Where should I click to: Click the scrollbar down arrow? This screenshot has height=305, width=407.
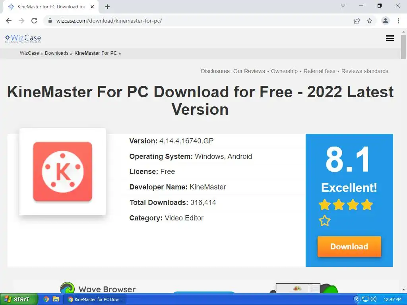403,290
